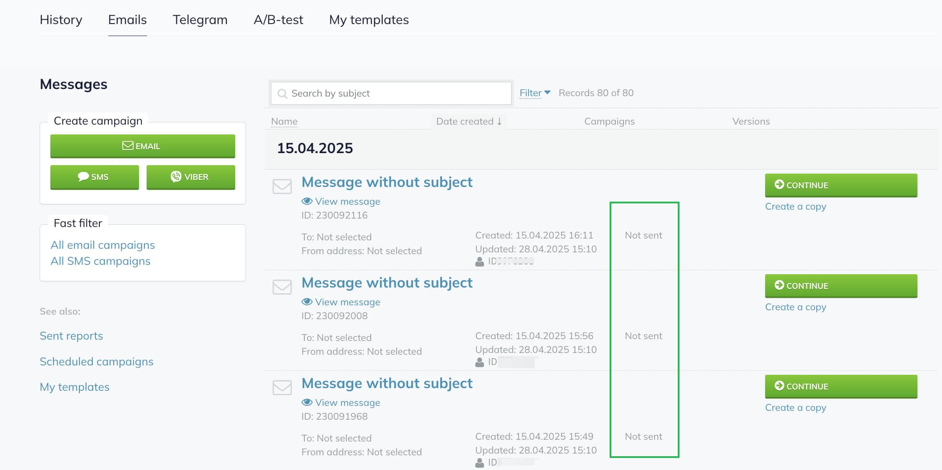Switch to the Telegram tab
The height and width of the screenshot is (470, 942).
pos(200,20)
